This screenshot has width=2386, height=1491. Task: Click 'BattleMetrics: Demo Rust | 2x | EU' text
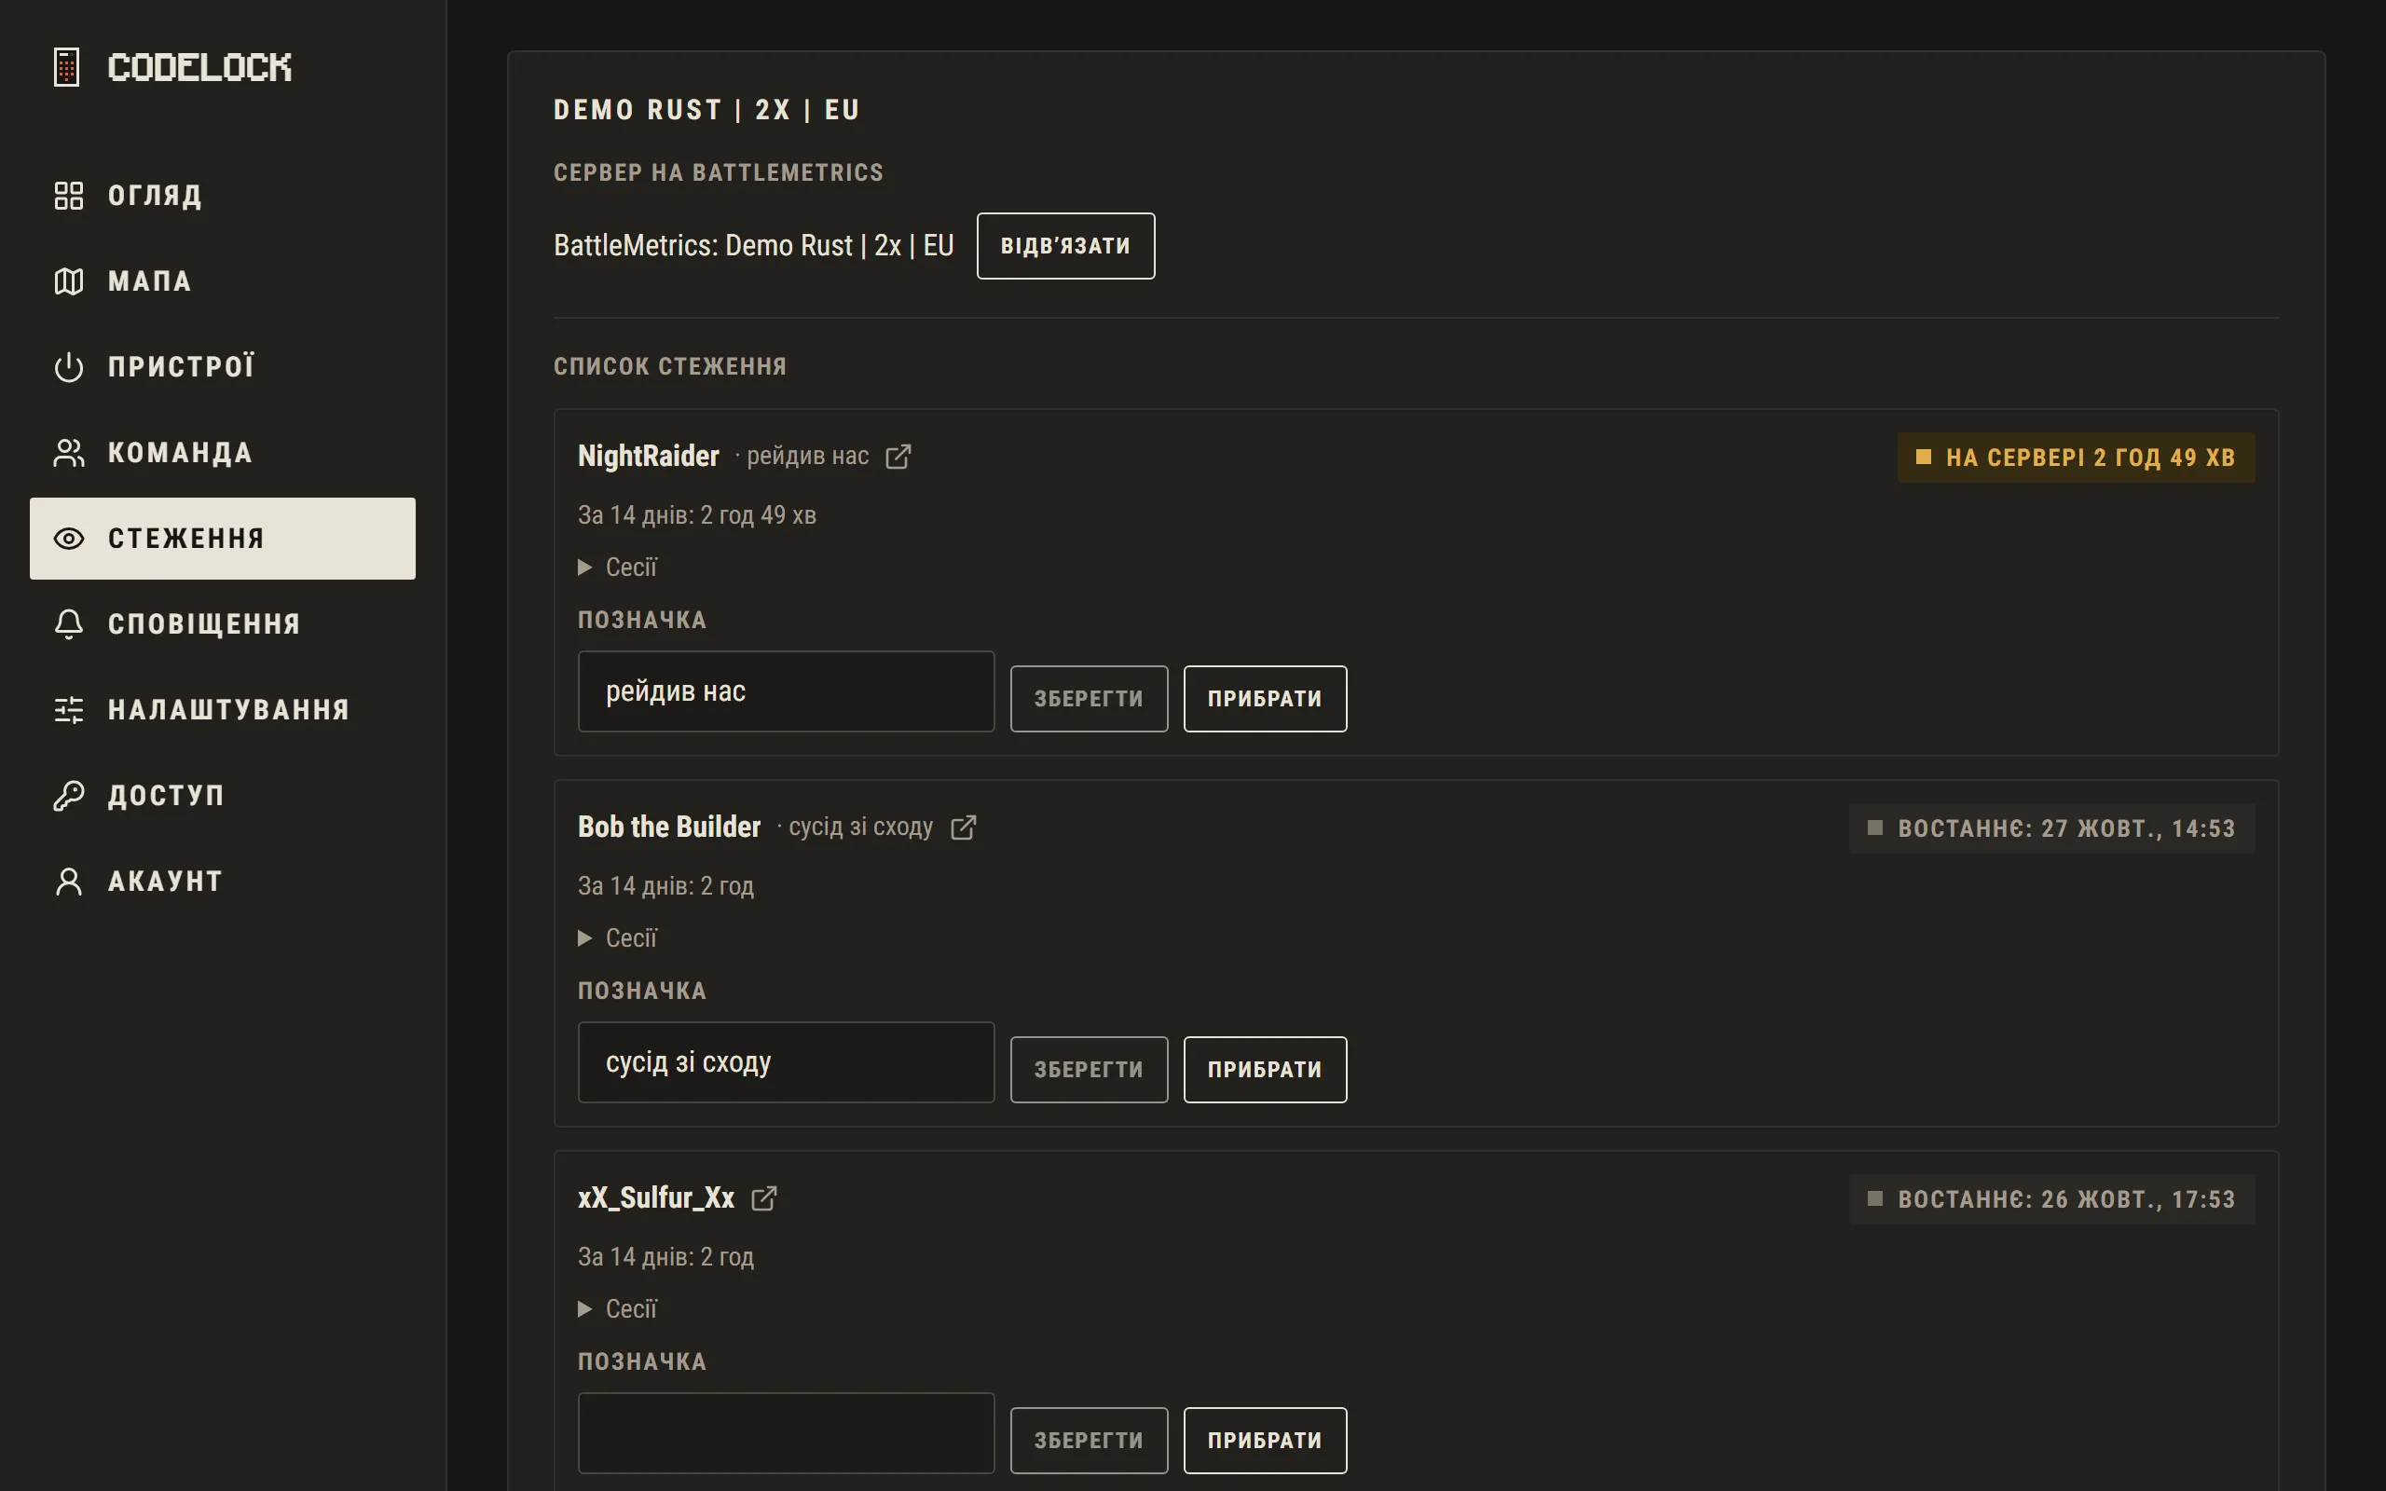coord(754,245)
